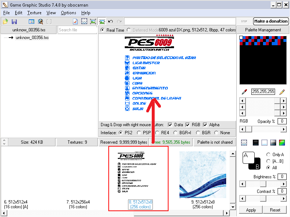This screenshot has width=290, height=217.
Task: Select BGR interlace option
Action: [x=198, y=133]
